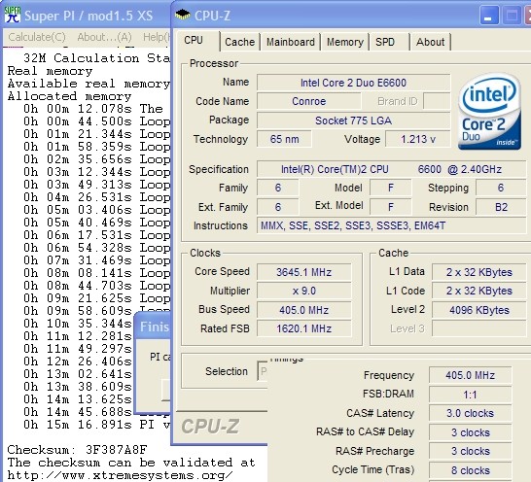Switch to the Cache tab
This screenshot has height=482, width=531.
click(239, 42)
